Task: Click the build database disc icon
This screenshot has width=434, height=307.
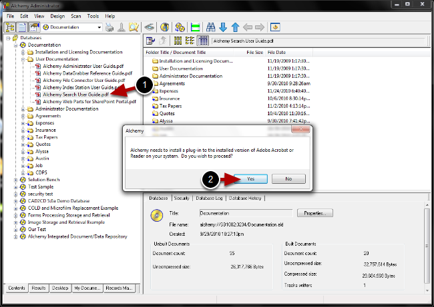Action: 165,27
